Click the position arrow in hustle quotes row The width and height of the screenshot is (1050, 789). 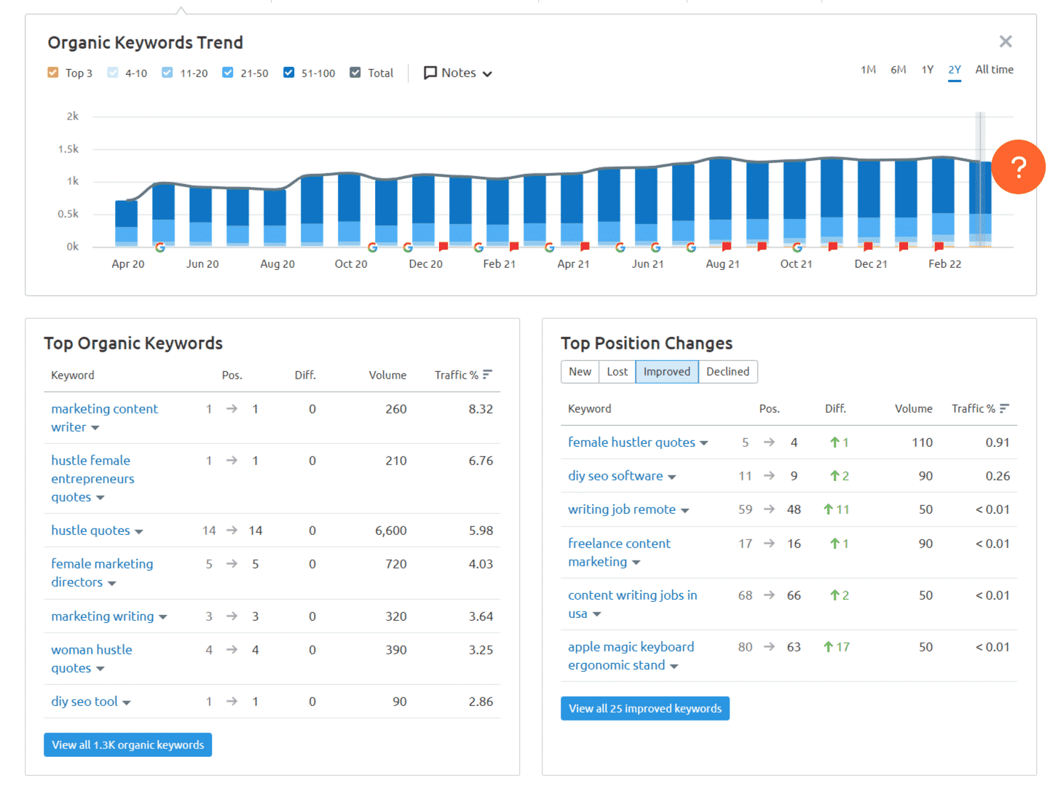point(232,531)
